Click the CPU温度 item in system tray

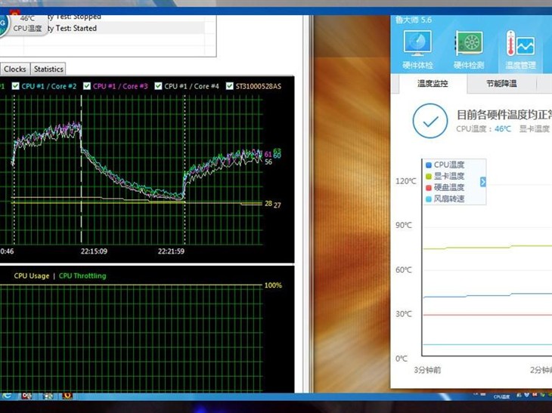pos(501,396)
